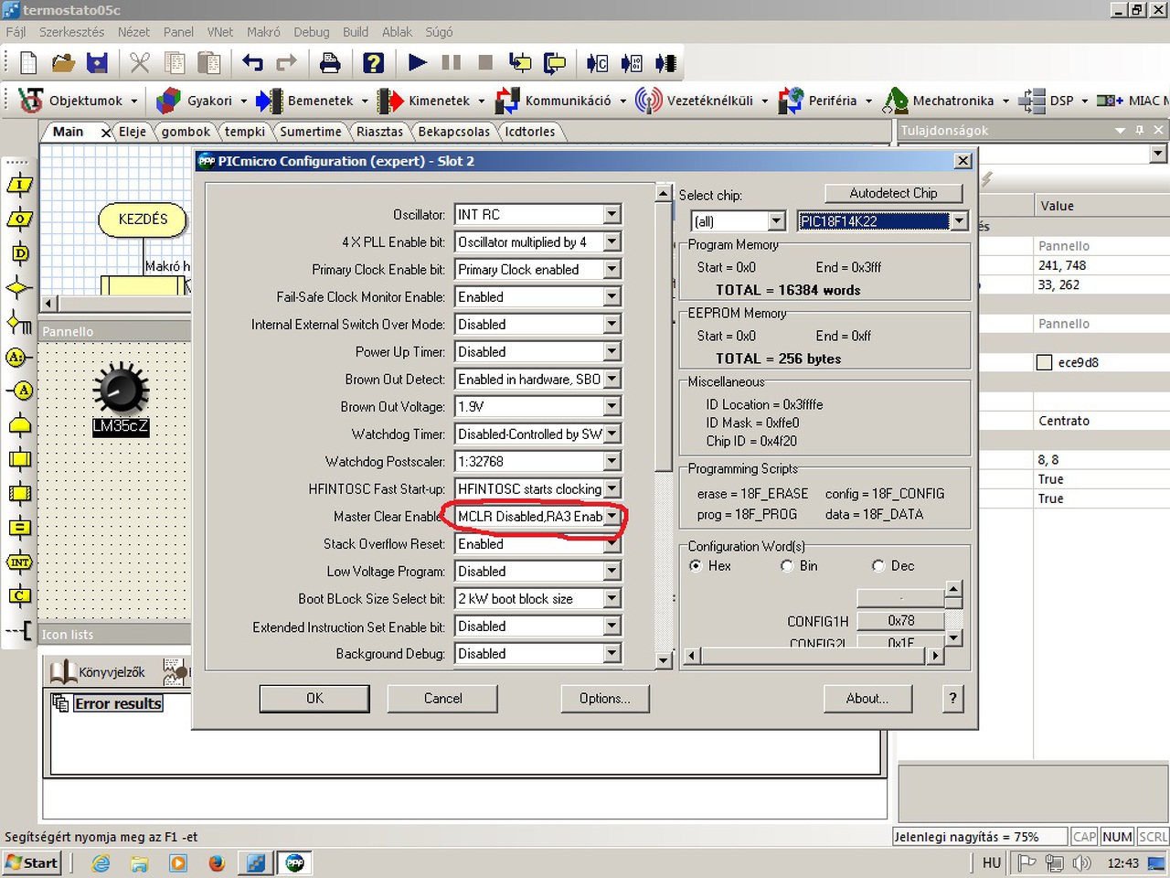Open the Watchdog Postscaler dropdown
This screenshot has width=1170, height=878.
[x=612, y=462]
